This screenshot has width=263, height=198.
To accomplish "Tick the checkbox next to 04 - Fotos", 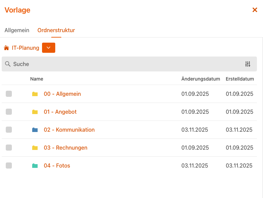I will pyautogui.click(x=9, y=166).
